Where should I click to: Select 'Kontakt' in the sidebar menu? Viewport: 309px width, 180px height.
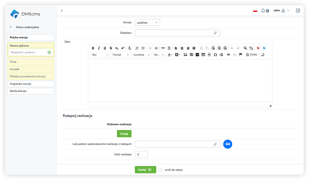(x=30, y=69)
